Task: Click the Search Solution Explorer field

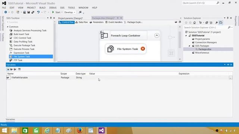Action: [206, 28]
